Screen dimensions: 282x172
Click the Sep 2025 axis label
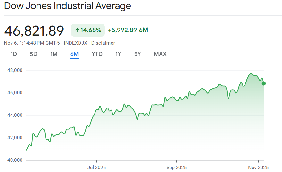point(177,167)
